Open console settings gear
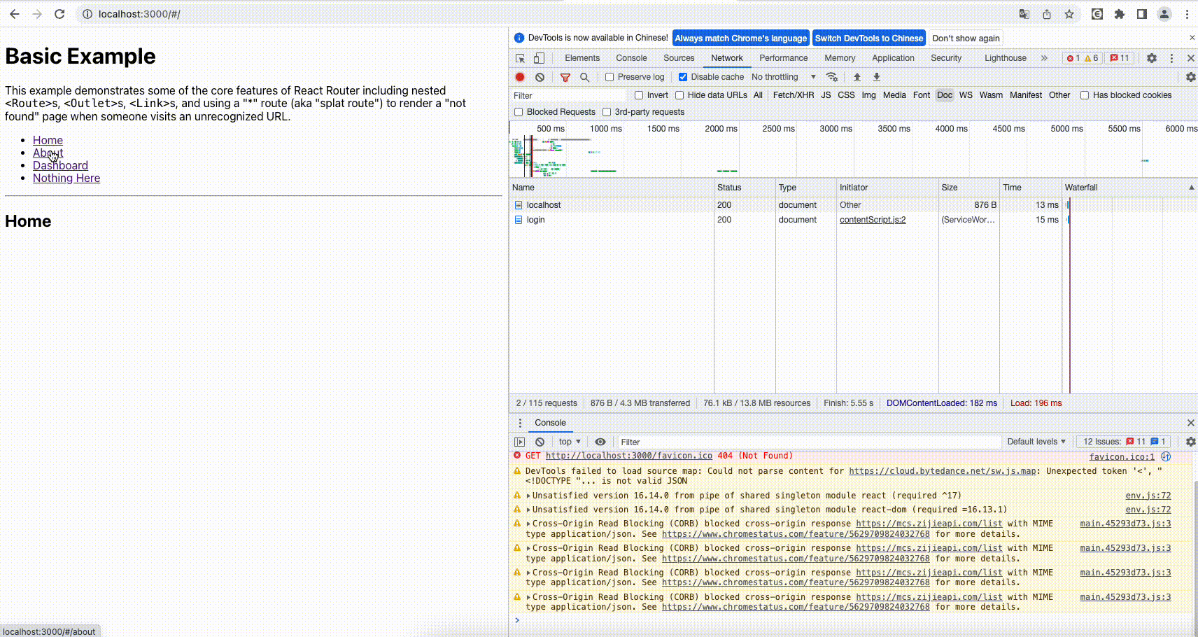The image size is (1198, 637). click(x=1190, y=442)
